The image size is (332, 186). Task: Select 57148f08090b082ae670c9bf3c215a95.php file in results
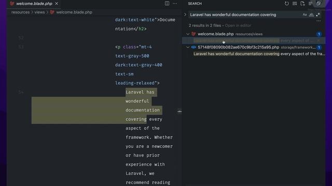pos(239,47)
